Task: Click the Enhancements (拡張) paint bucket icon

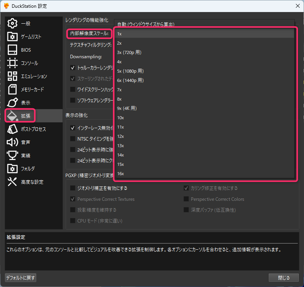Action: click(12, 116)
